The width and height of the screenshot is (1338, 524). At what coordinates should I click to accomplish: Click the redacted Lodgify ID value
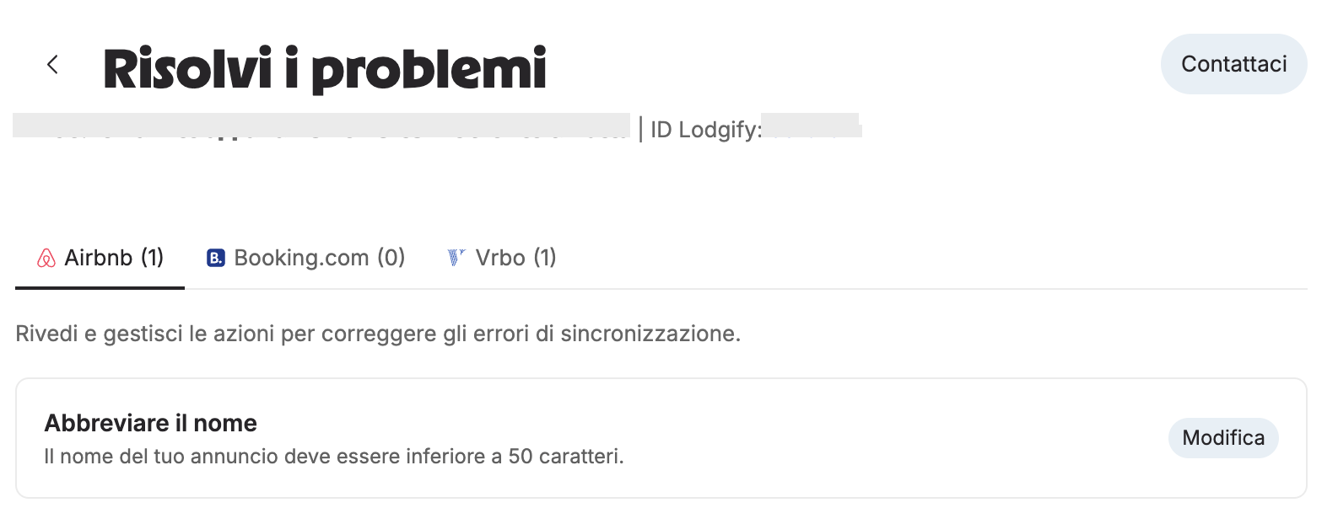(x=811, y=125)
